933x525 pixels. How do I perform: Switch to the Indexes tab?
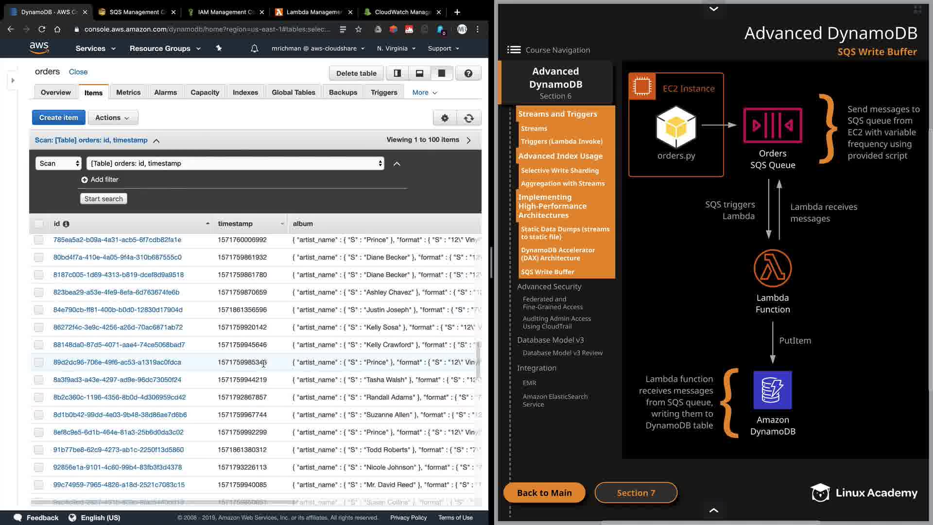(245, 92)
